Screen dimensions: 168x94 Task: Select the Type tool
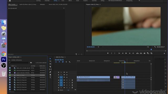[50, 77]
